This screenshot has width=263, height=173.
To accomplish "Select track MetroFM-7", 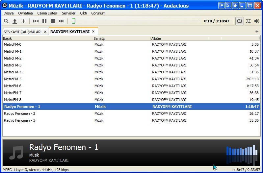I will click(131, 93).
